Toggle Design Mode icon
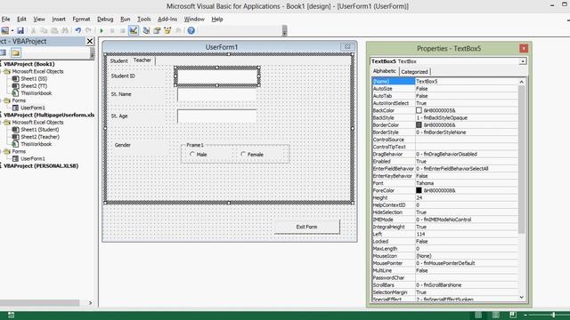The width and height of the screenshot is (570, 320). click(x=134, y=30)
